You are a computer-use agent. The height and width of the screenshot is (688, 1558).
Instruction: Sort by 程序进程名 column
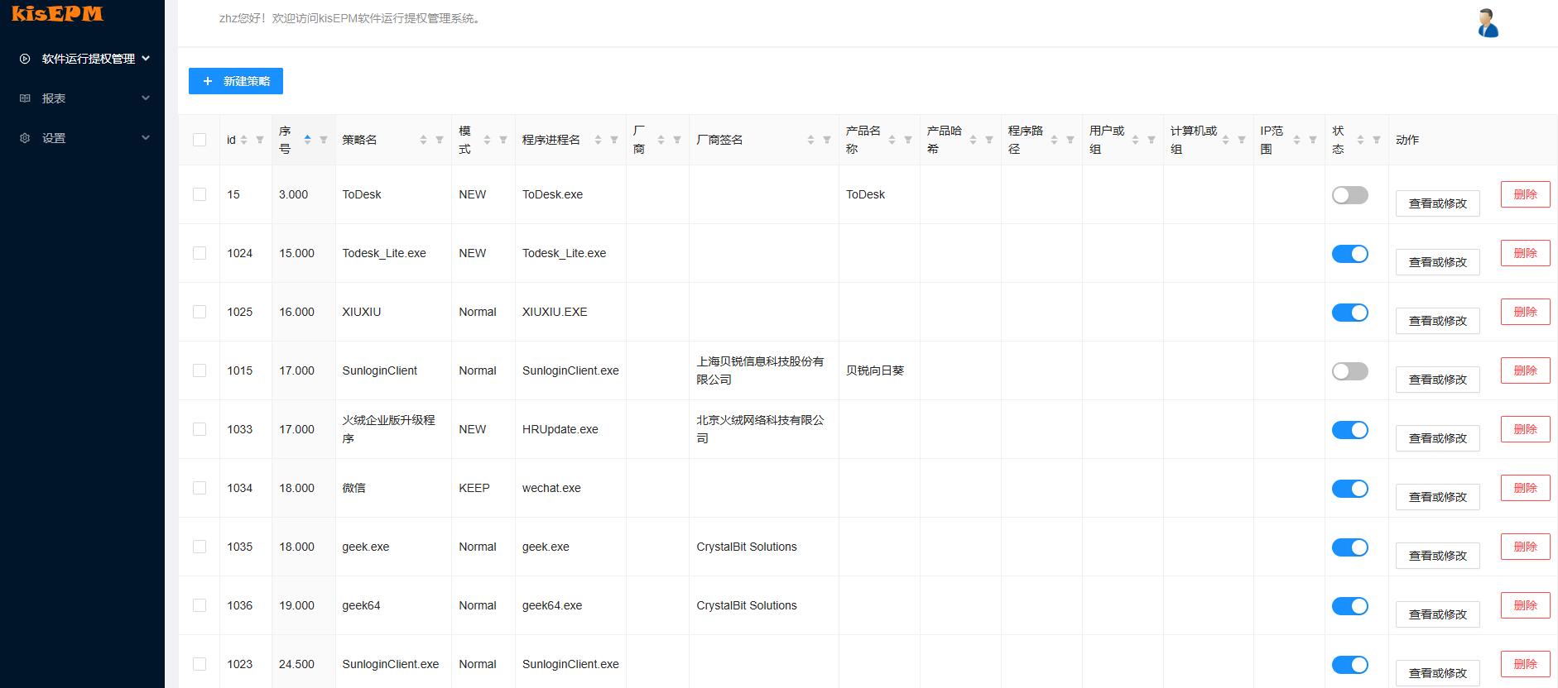click(598, 140)
